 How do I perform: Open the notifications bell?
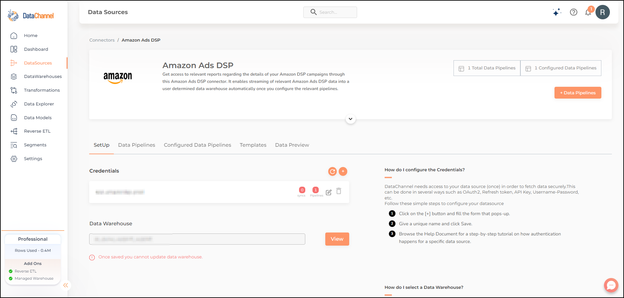point(588,12)
